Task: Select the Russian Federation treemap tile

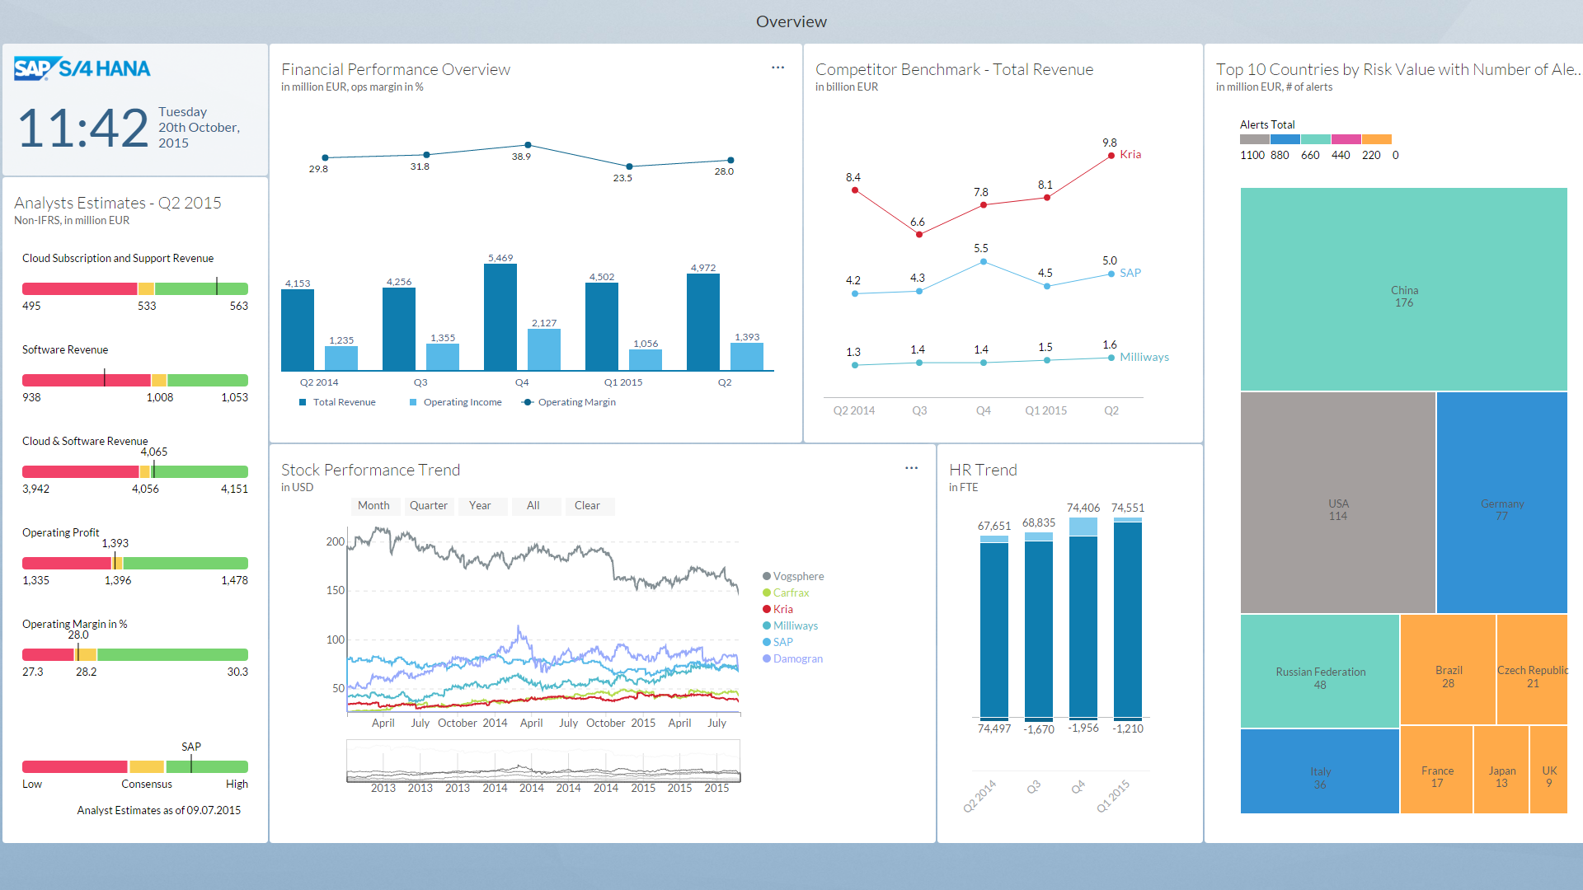Action: (x=1320, y=671)
